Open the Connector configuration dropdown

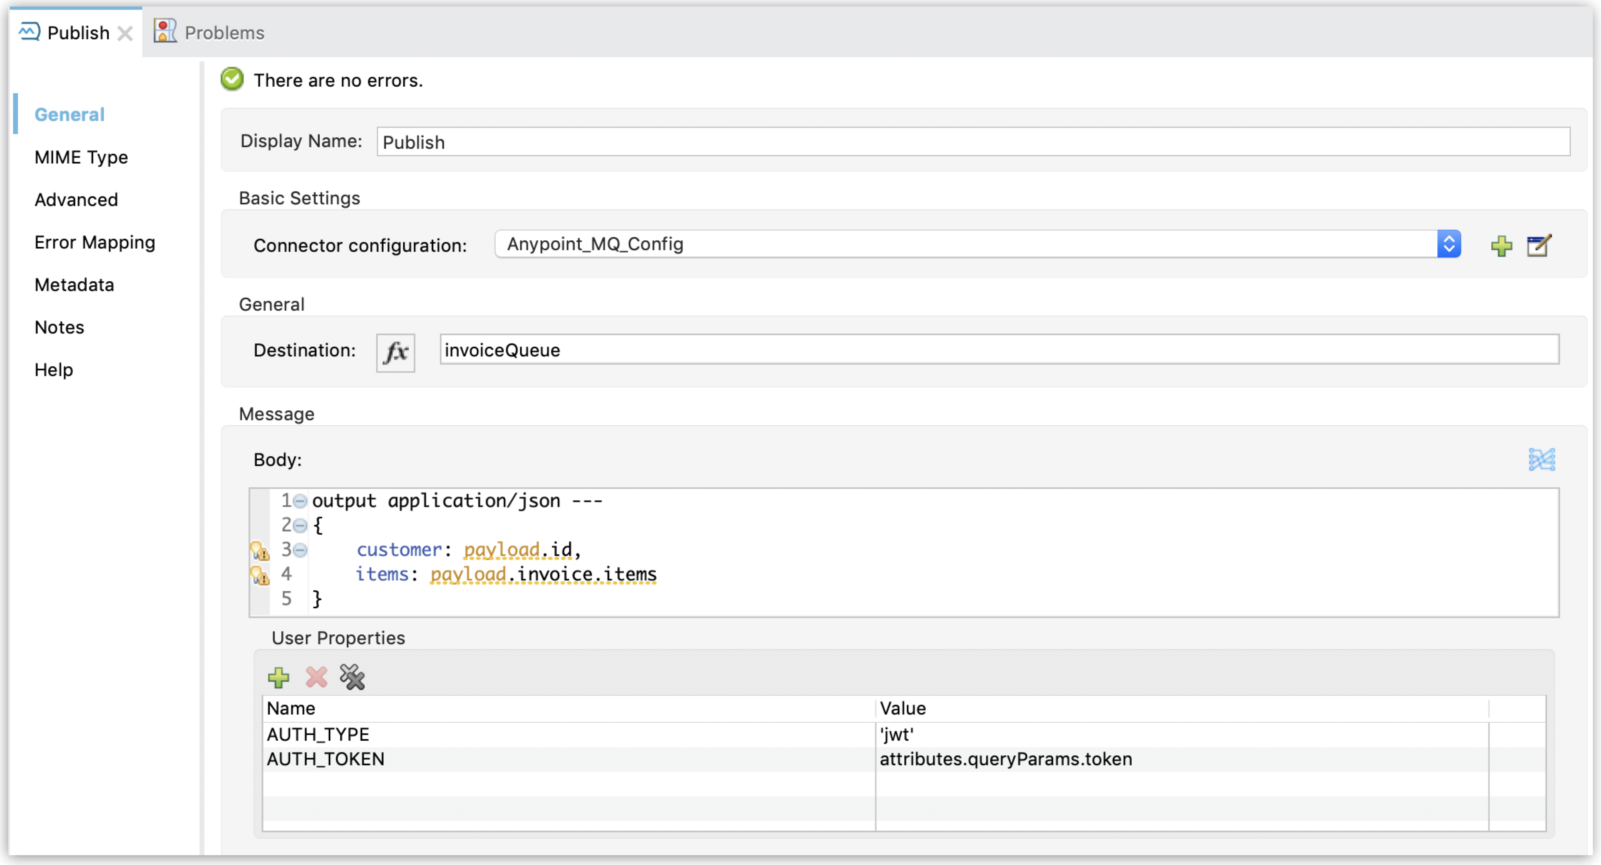[1449, 244]
